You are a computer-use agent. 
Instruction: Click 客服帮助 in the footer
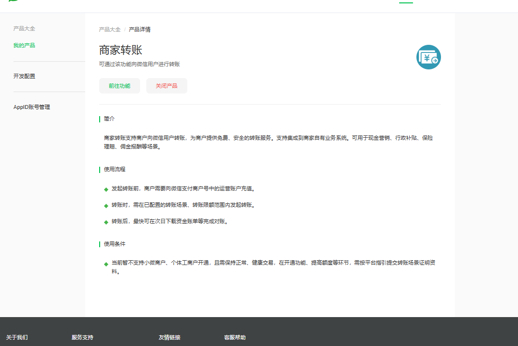click(235, 337)
